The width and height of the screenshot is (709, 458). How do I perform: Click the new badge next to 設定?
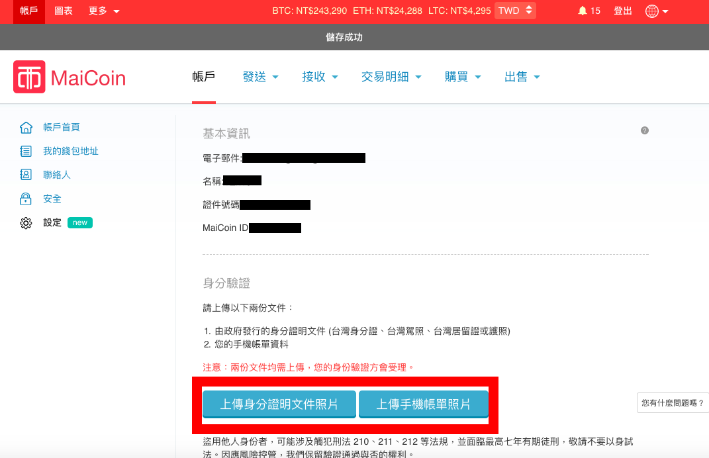tap(80, 222)
